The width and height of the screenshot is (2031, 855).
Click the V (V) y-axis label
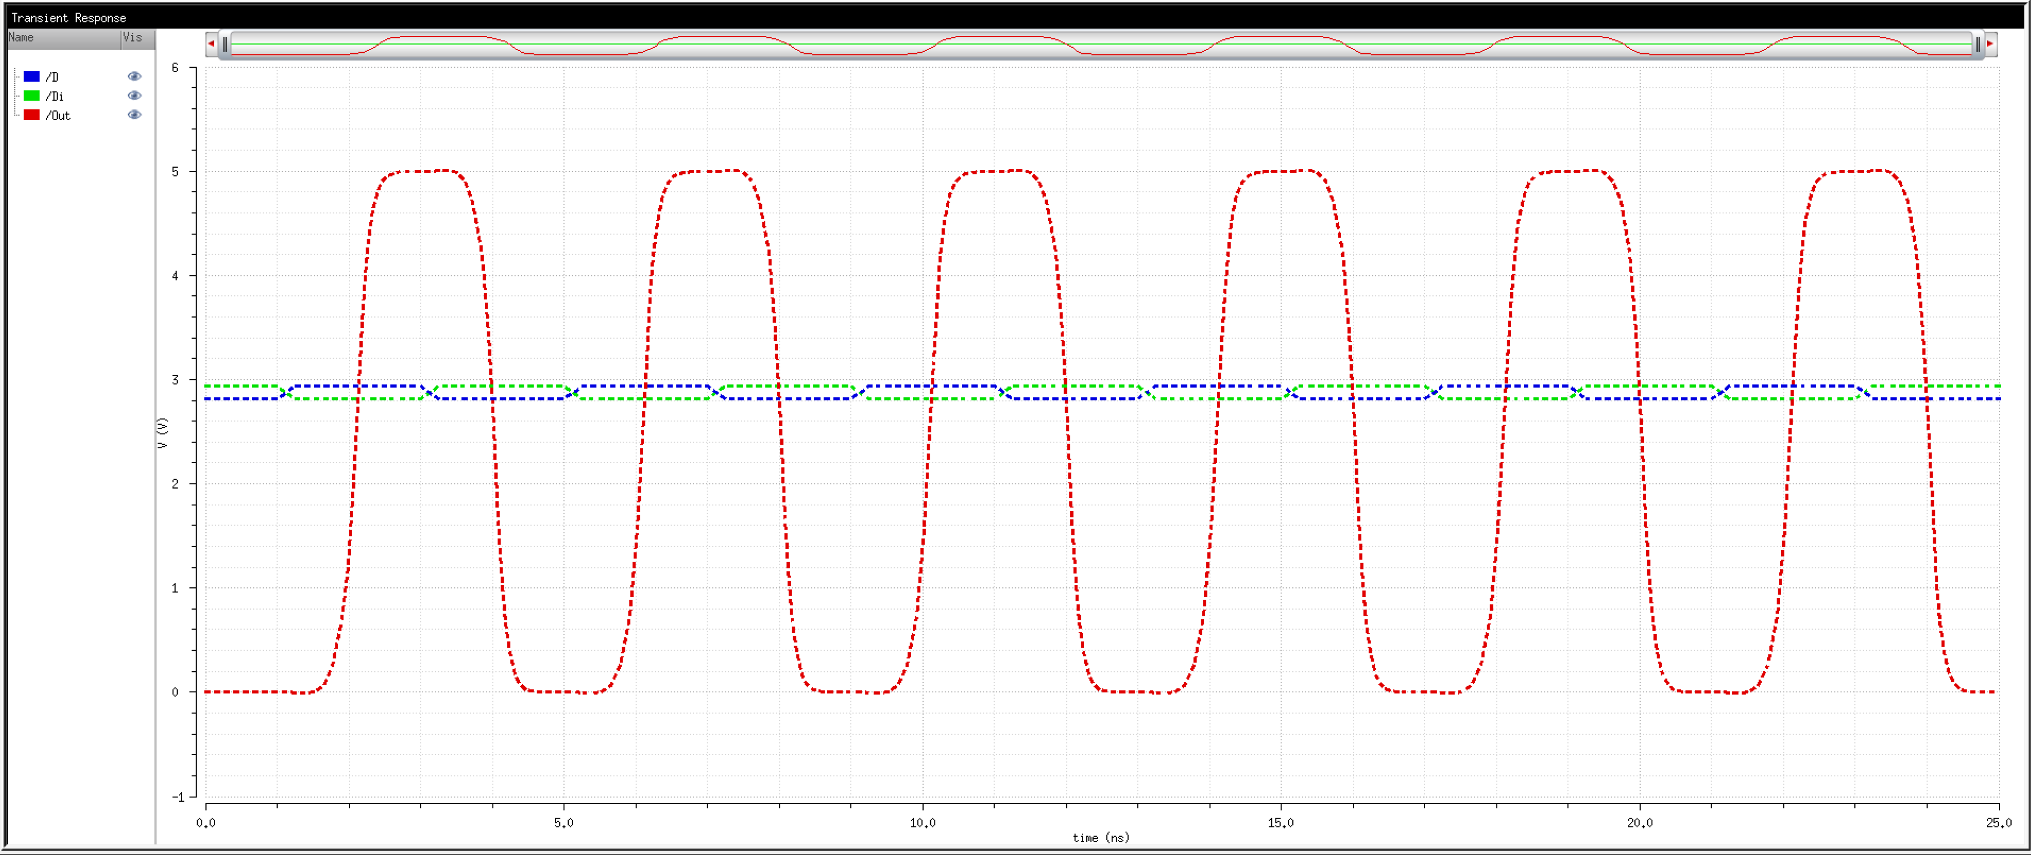[x=162, y=434]
